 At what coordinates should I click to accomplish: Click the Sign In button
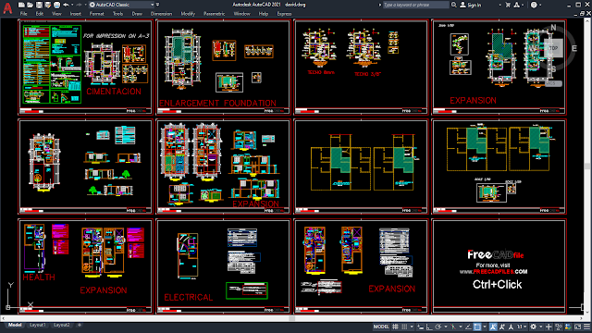[x=471, y=5]
